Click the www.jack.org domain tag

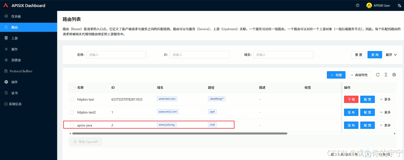click(x=167, y=125)
